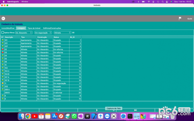
Task: Click the white flag icon
Action: click(x=180, y=18)
